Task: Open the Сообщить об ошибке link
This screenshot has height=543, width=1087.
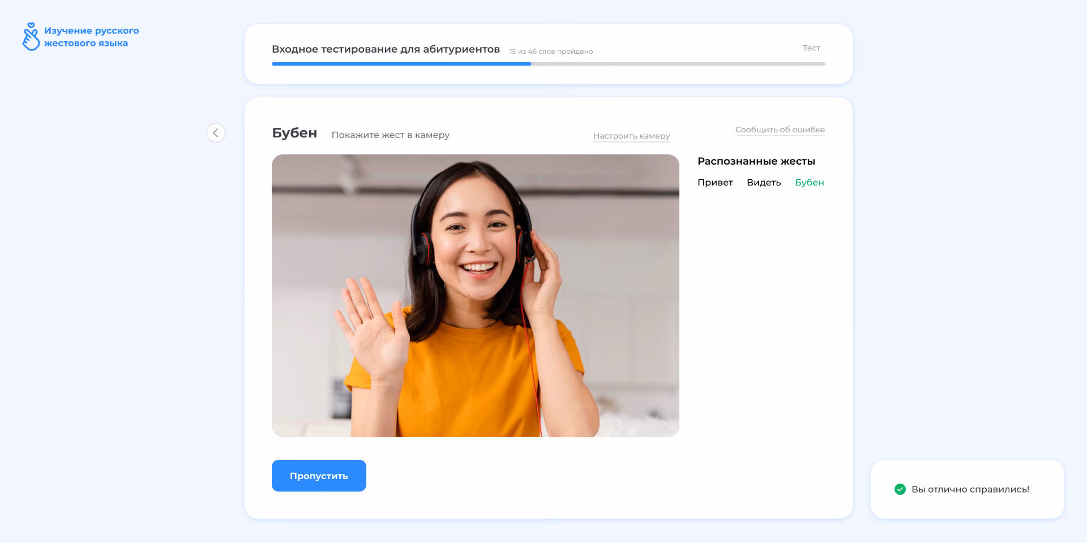Action: pyautogui.click(x=780, y=130)
